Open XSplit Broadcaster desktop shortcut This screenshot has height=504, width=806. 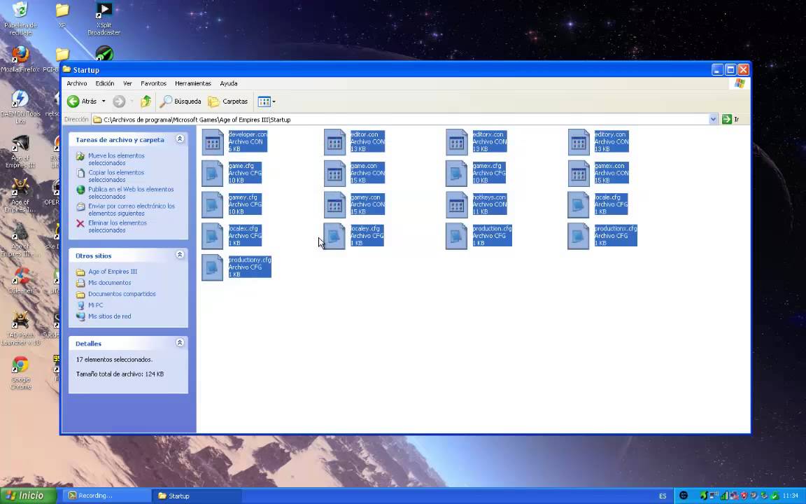coord(104,18)
